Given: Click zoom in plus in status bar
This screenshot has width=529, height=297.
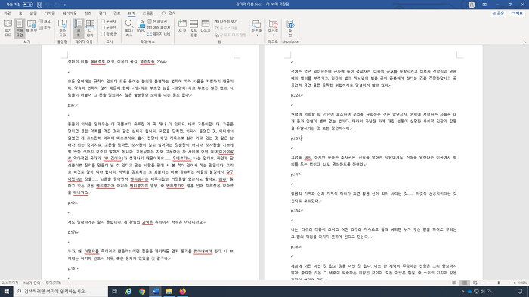Looking at the screenshot, I should (514, 283).
